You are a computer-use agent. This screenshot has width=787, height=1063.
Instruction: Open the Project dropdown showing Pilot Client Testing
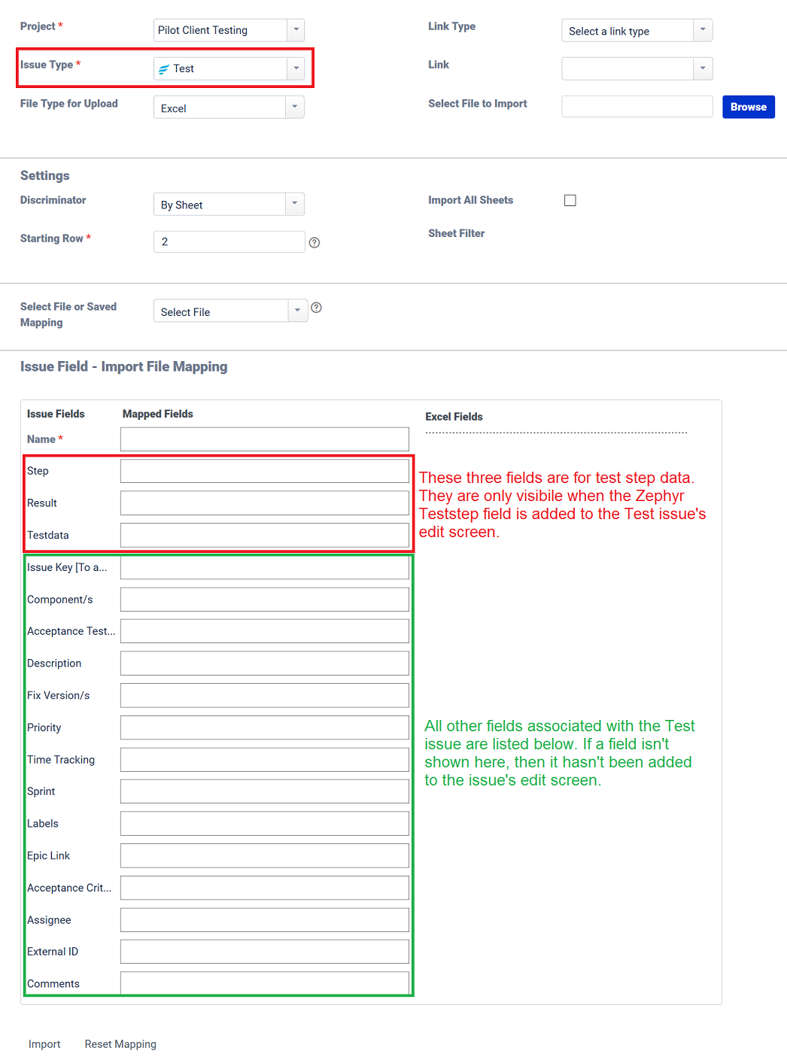pyautogui.click(x=295, y=30)
